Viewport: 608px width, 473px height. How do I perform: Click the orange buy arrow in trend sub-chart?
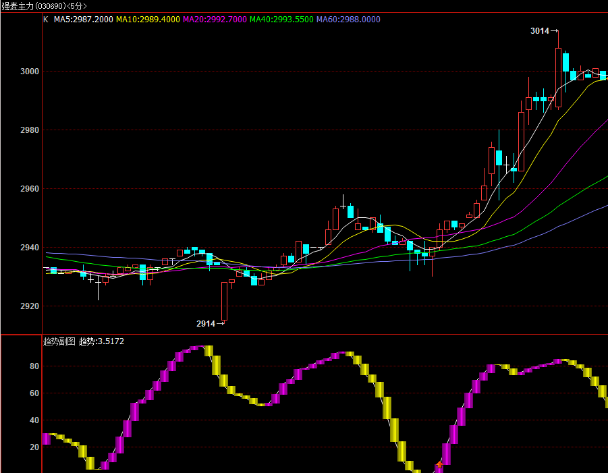pyautogui.click(x=439, y=464)
